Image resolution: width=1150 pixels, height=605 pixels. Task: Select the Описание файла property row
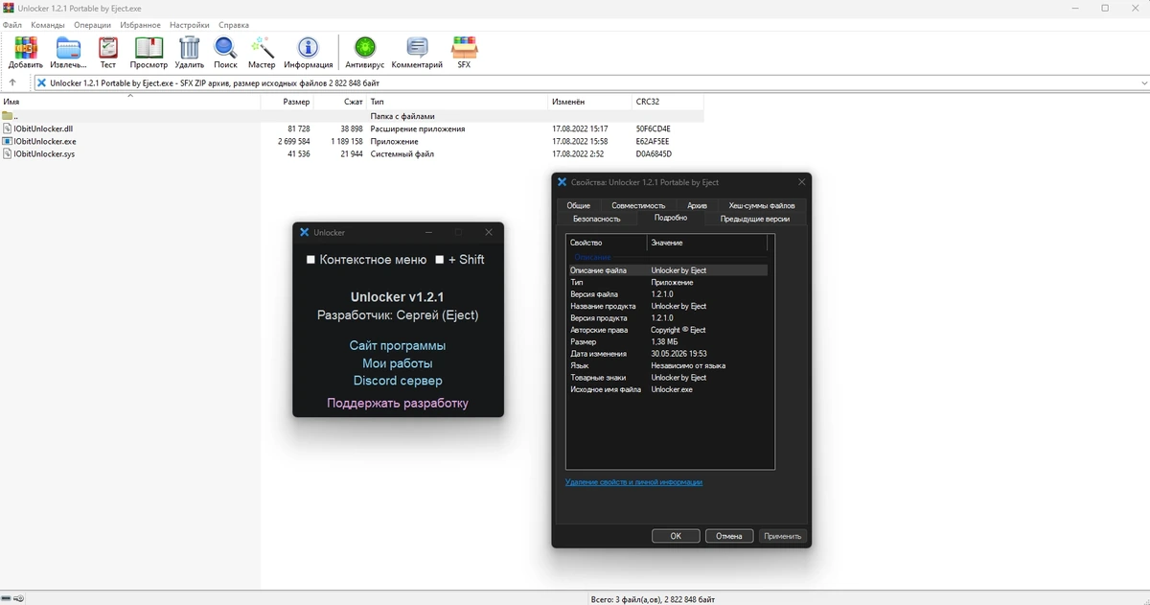coord(667,270)
